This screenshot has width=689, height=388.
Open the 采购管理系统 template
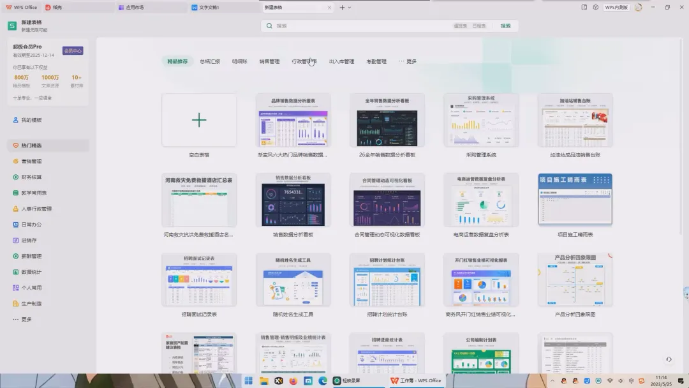click(481, 120)
